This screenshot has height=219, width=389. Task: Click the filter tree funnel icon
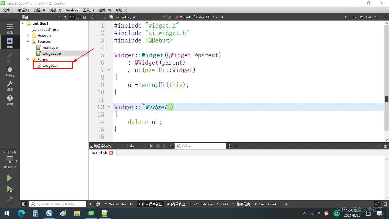click(x=65, y=17)
